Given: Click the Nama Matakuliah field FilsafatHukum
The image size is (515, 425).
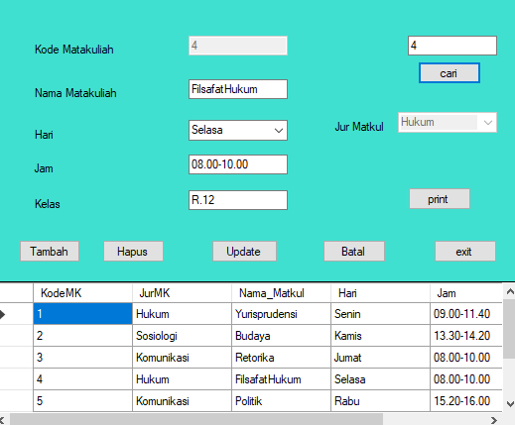Looking at the screenshot, I should tap(238, 89).
